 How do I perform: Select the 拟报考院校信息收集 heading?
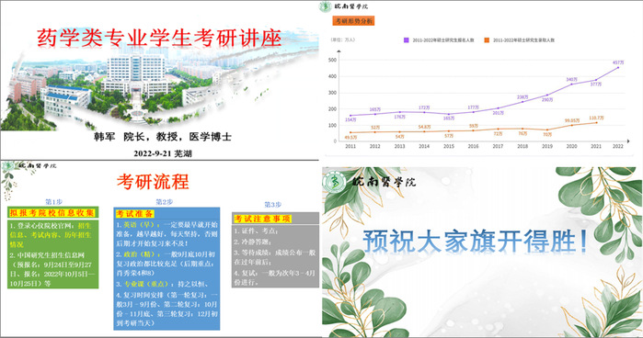click(x=52, y=213)
